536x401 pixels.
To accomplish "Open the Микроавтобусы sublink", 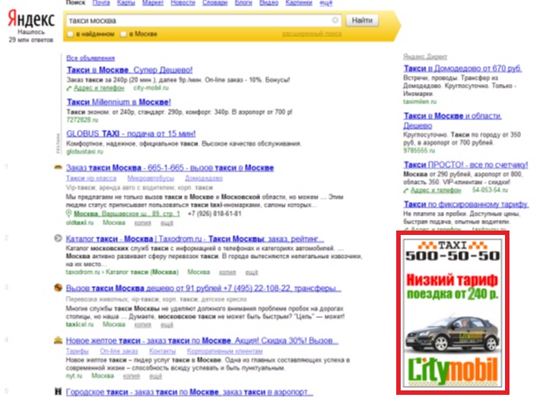I will point(150,178).
